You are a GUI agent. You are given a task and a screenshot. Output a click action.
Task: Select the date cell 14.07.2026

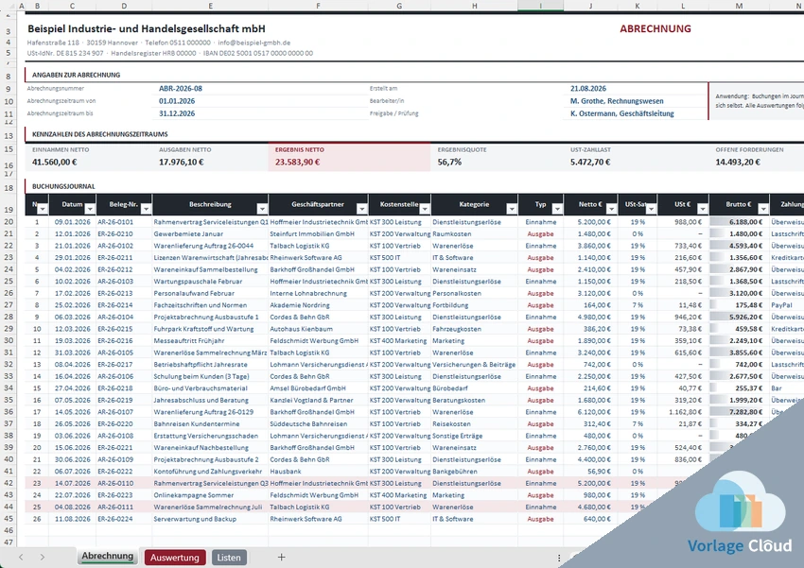click(x=72, y=483)
